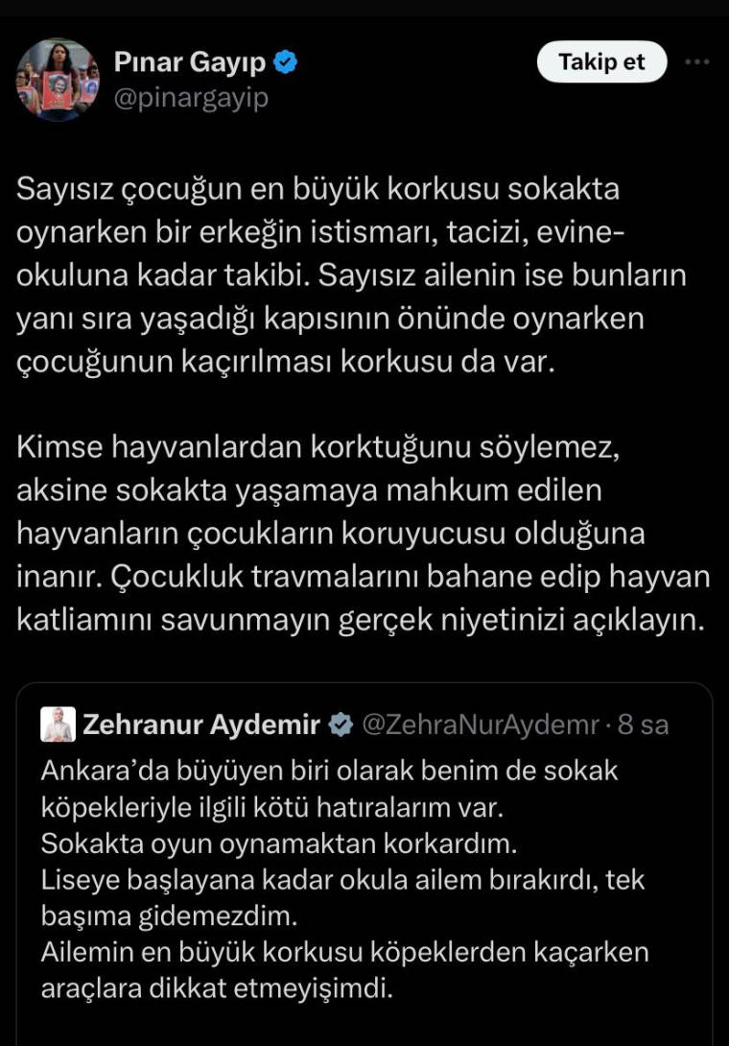
Task: Click the paragraph starting "Kimse hayvanlardan"
Action: (x=363, y=533)
